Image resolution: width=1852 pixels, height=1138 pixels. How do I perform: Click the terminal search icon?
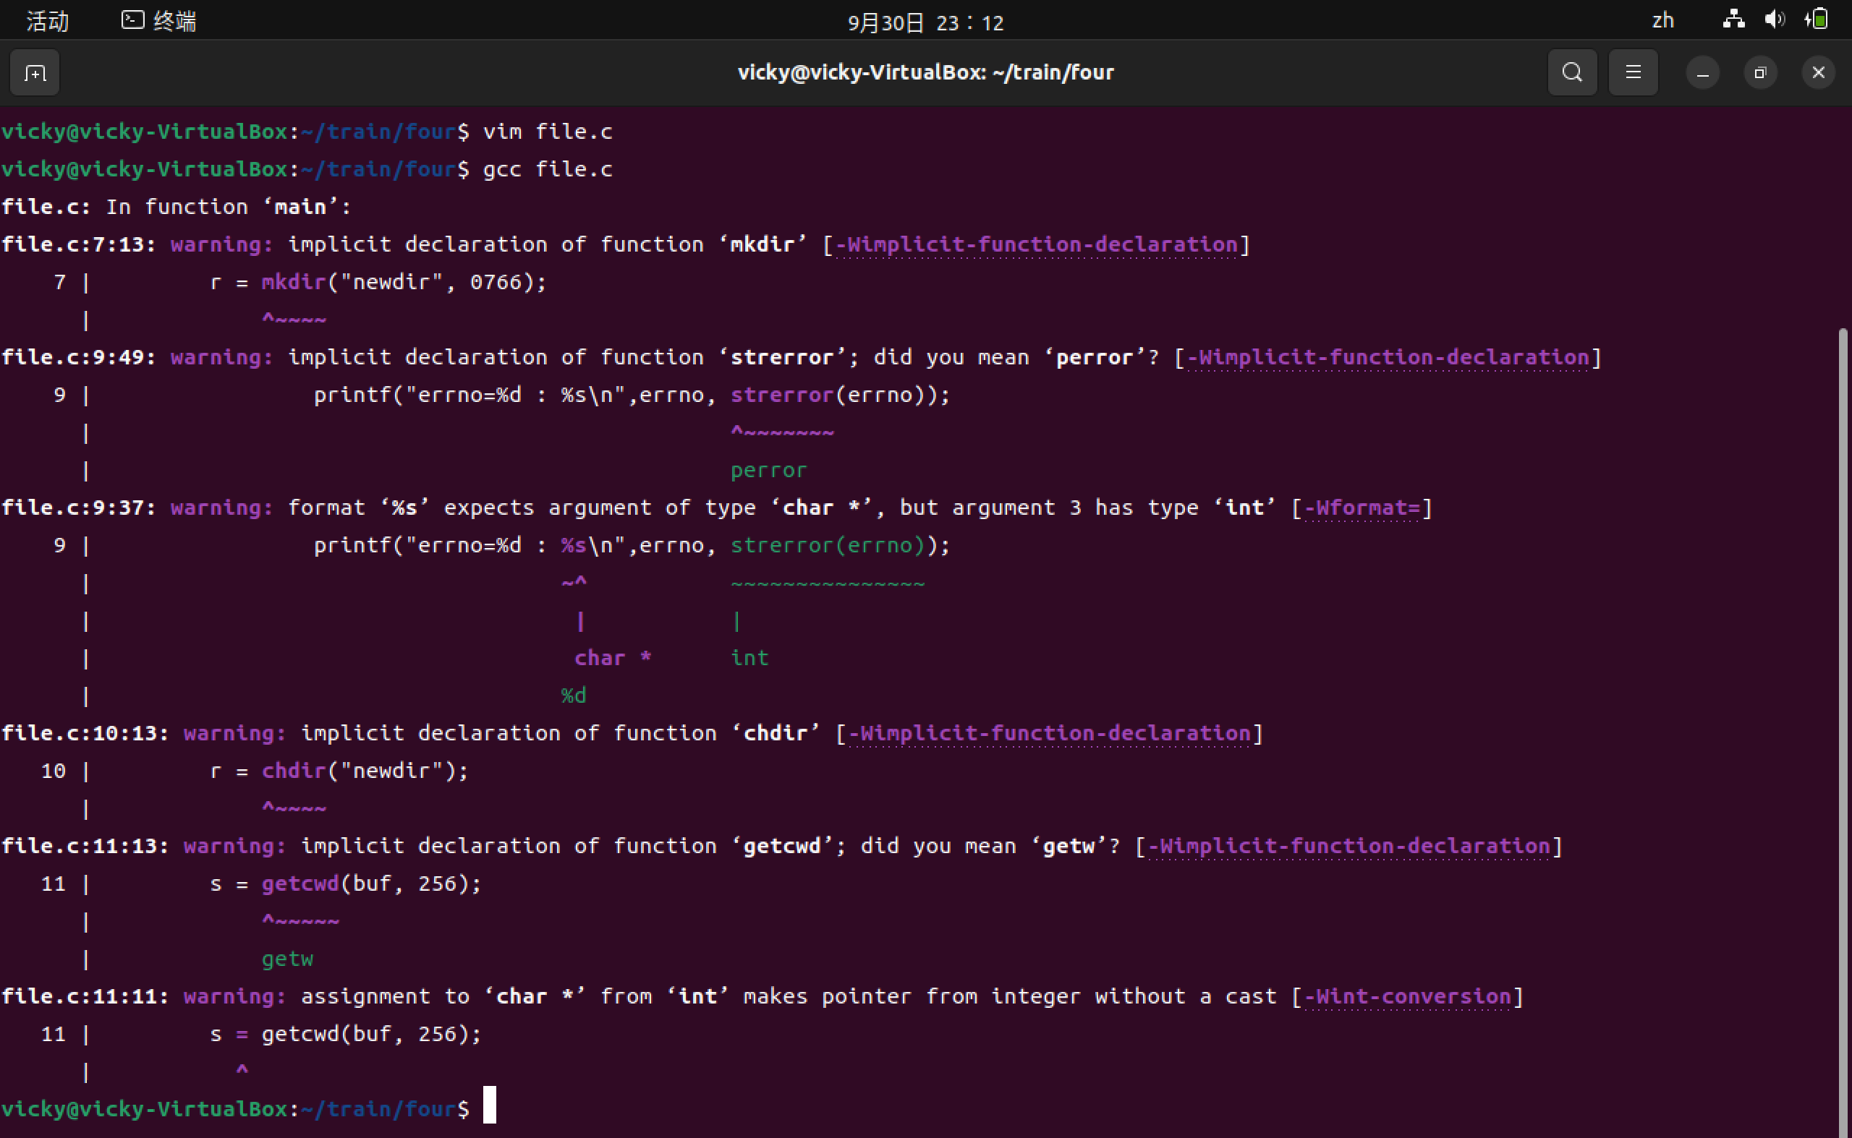[x=1572, y=72]
